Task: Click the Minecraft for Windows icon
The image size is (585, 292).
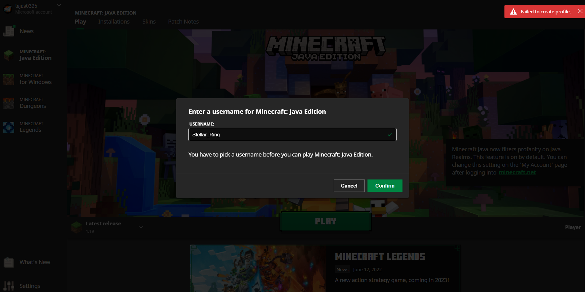Action: 9,79
